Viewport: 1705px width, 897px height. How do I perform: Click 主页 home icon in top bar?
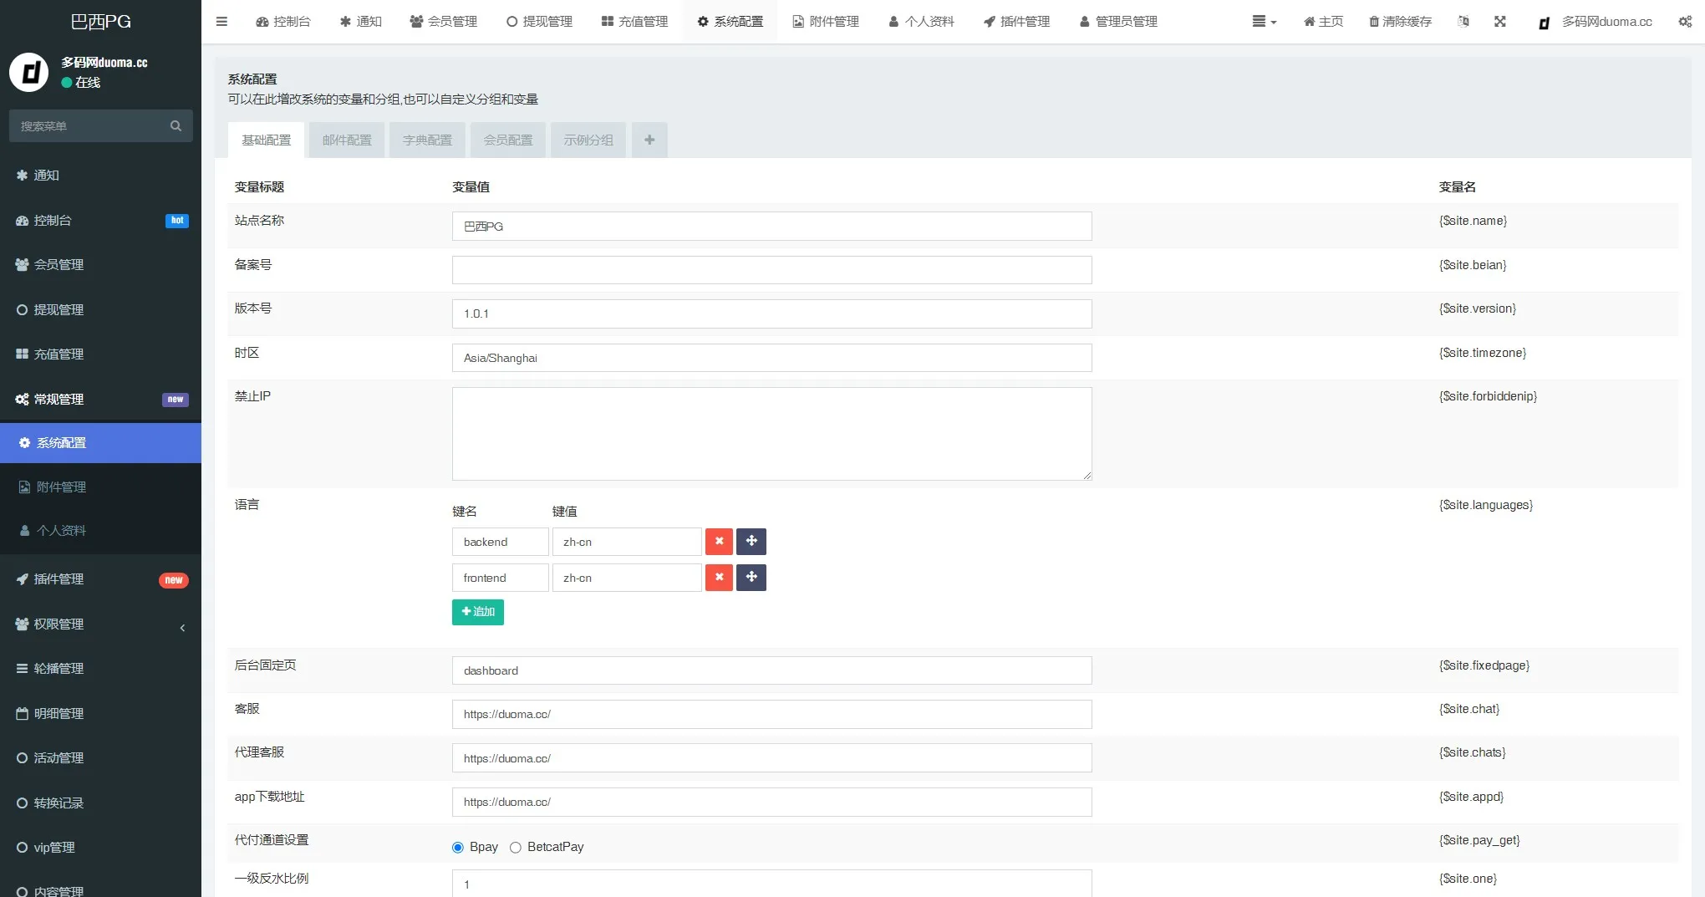click(x=1321, y=22)
